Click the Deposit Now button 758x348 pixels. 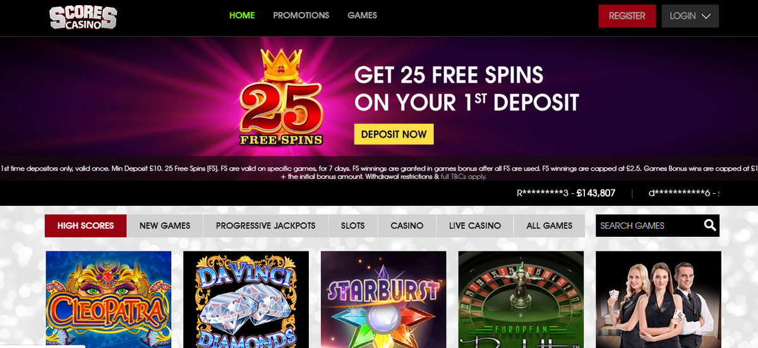[x=394, y=134]
